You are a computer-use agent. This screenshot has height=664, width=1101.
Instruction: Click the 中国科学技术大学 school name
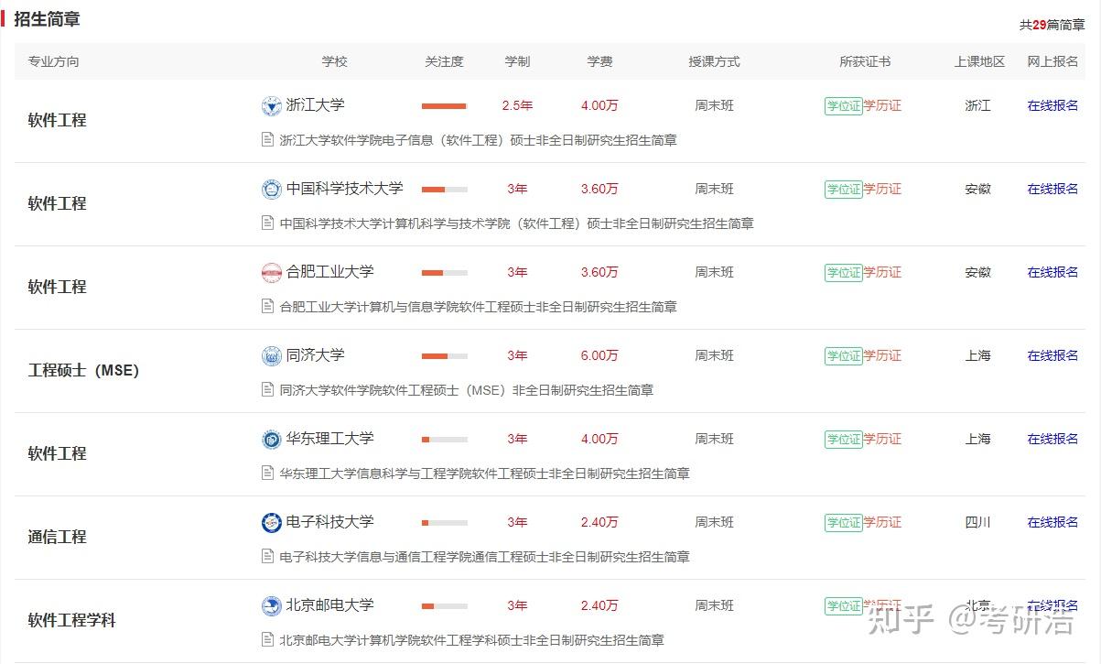[344, 189]
